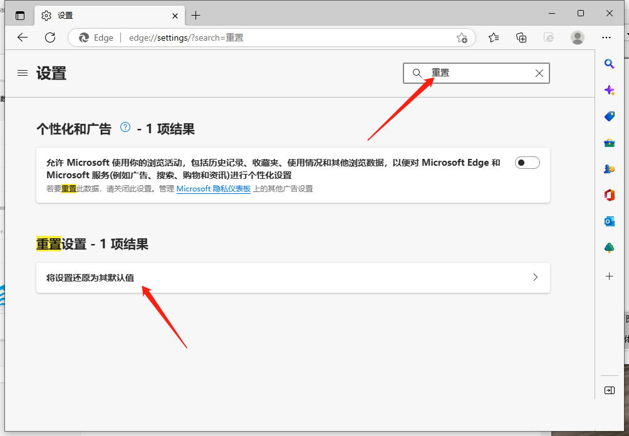Click the 个性化和广告 heading
Image resolution: width=629 pixels, height=436 pixels.
point(74,129)
